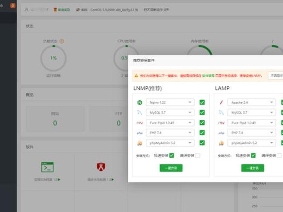283x212 pixels.
Task: Click the LNMP one-click install (一键安装) button
Action: click(x=171, y=168)
